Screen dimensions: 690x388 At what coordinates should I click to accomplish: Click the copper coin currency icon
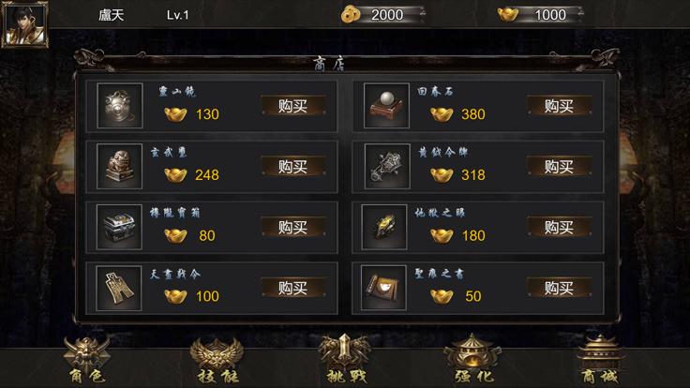[x=351, y=14]
